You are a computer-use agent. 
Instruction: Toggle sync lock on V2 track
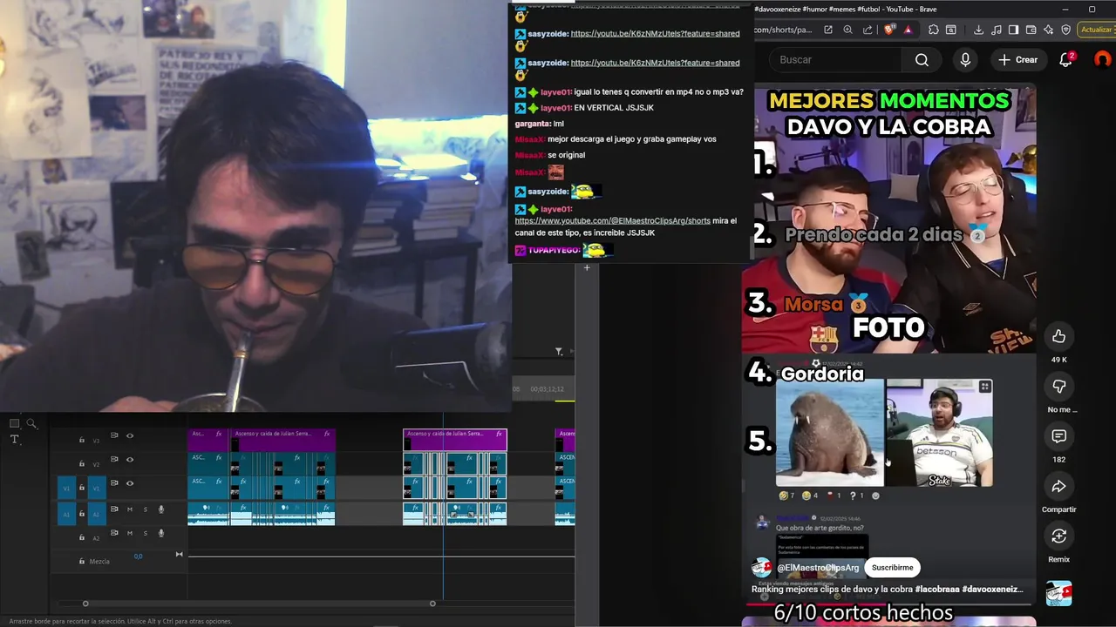click(x=114, y=459)
